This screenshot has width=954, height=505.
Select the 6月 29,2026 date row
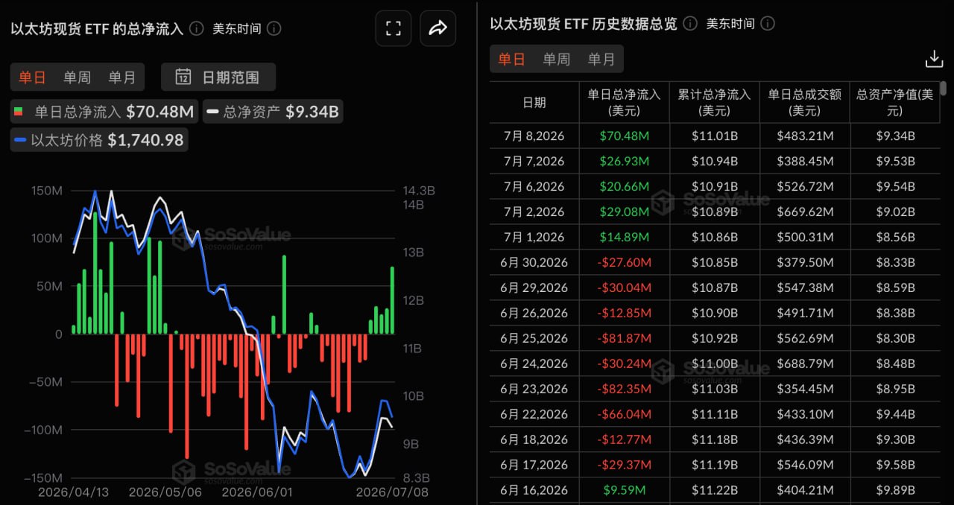[x=534, y=288]
